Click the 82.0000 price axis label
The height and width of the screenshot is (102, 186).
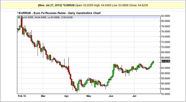point(166,16)
